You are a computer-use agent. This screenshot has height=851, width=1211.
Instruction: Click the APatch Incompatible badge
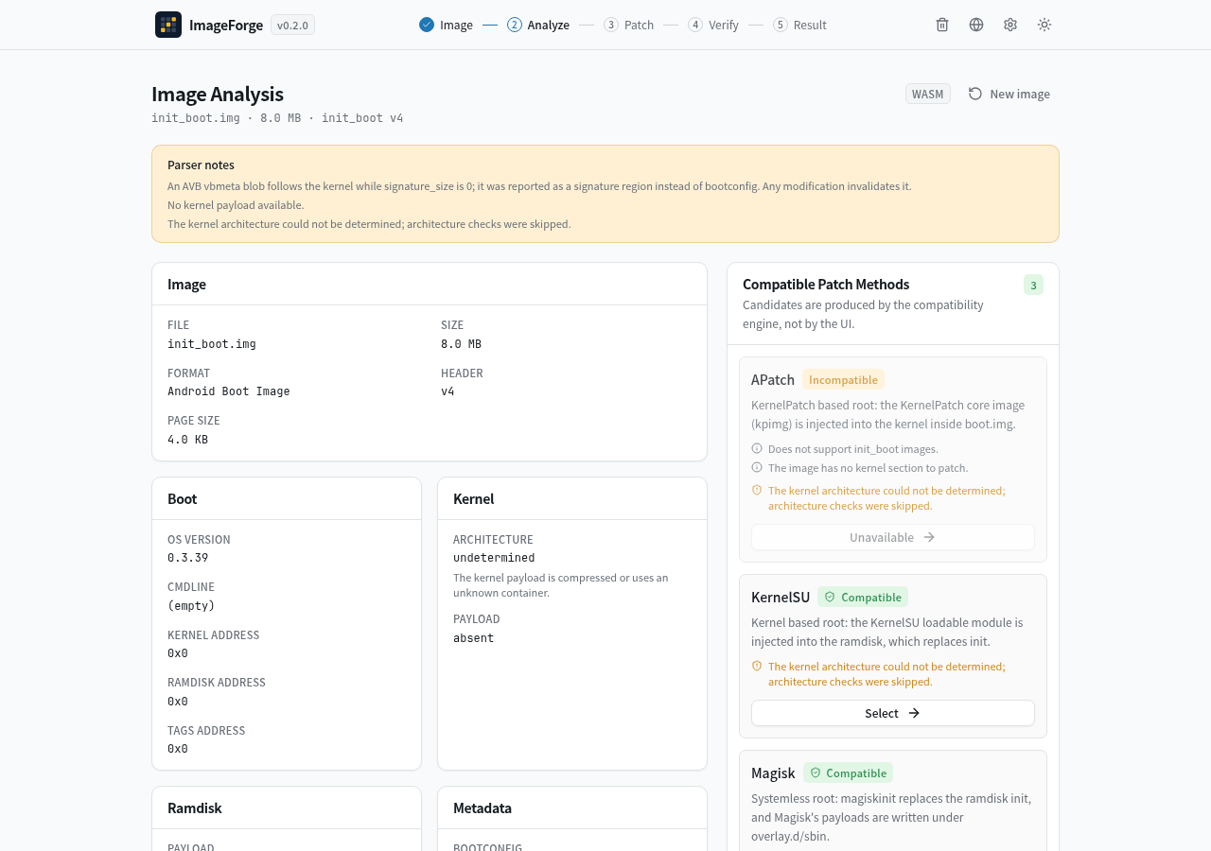[x=843, y=379]
